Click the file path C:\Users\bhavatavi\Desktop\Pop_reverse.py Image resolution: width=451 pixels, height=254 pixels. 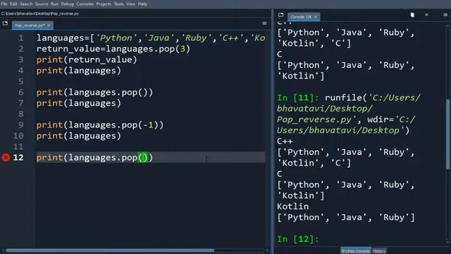coord(40,13)
